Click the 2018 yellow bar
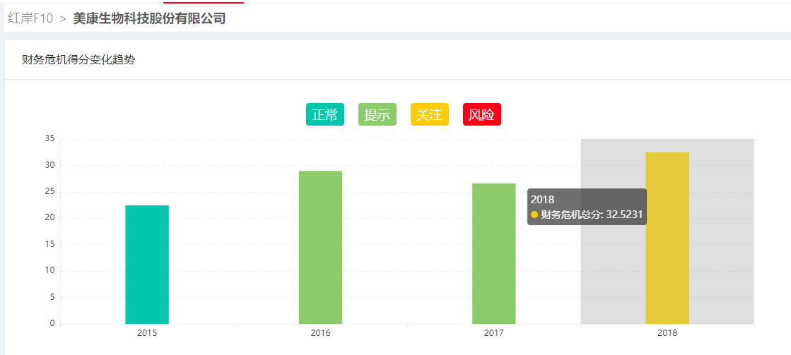Screen dimensions: 791x355 tap(667, 238)
